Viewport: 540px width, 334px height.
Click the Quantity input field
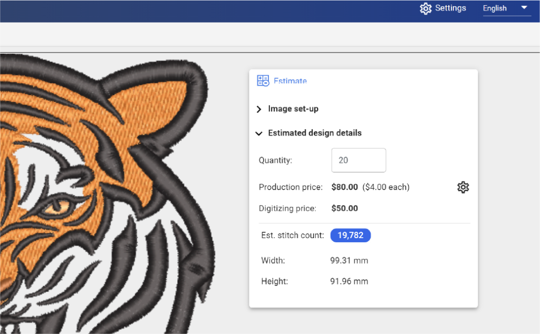pyautogui.click(x=359, y=160)
